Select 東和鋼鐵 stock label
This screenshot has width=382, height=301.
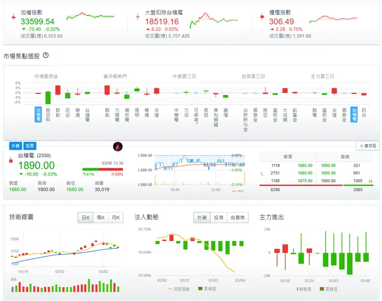(216, 117)
